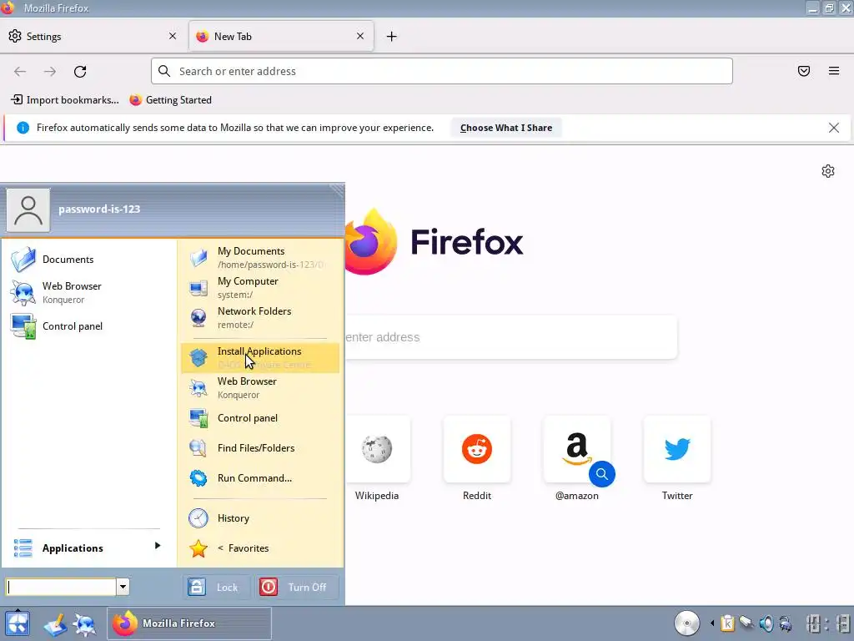Open Run Command... entry
854x641 pixels.
(x=260, y=478)
